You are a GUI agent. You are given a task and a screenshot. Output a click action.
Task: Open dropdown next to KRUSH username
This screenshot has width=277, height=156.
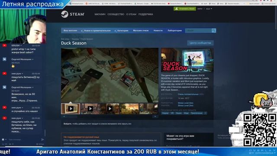click(x=21, y=45)
